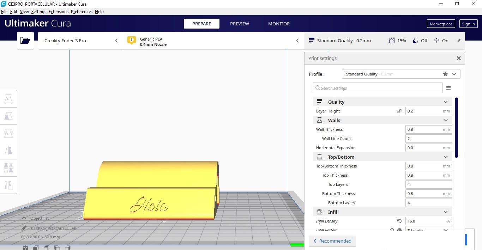Expand the Generic PLA material panel arrow
This screenshot has width=482, height=250.
[x=297, y=41]
